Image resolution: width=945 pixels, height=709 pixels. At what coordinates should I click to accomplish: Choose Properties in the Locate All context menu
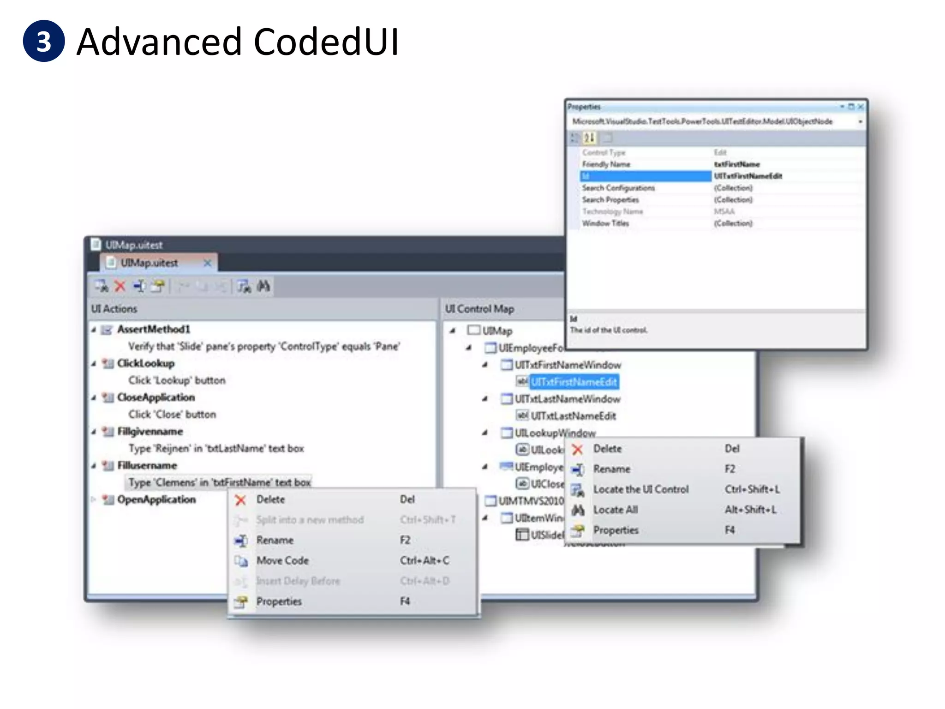tap(683, 530)
